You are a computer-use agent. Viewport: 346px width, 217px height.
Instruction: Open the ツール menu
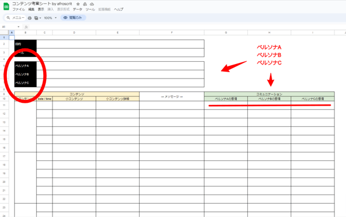pyautogui.click(x=91, y=9)
